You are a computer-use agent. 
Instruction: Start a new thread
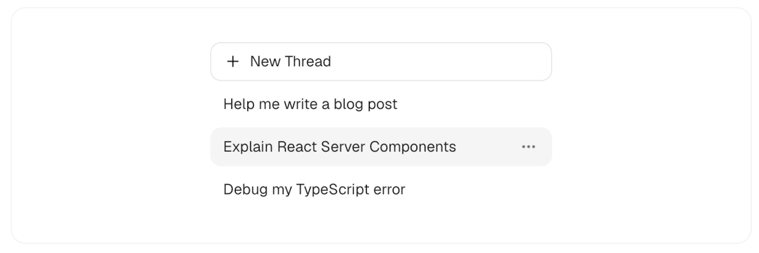[x=381, y=62]
